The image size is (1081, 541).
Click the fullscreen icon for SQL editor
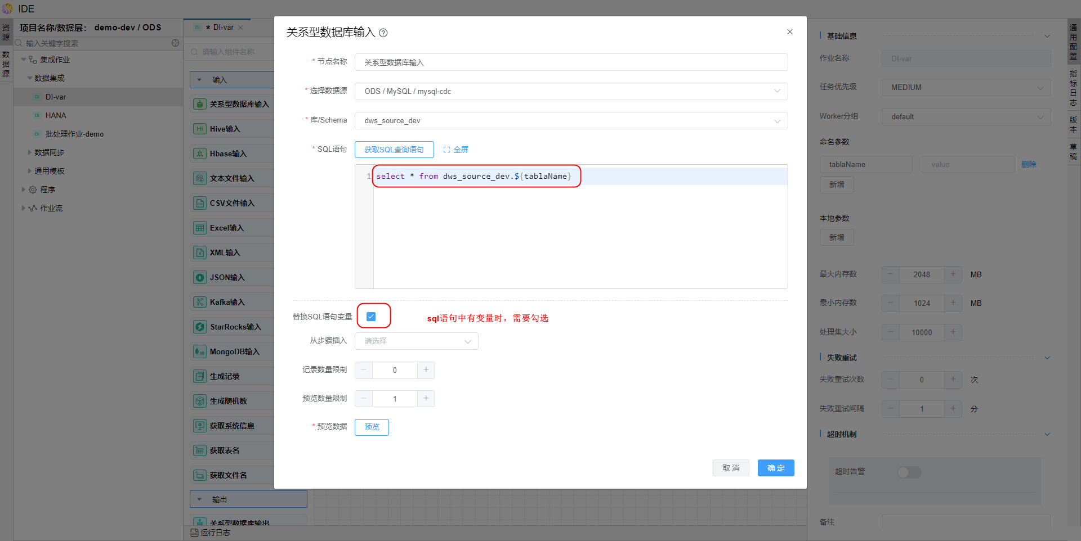tap(446, 150)
